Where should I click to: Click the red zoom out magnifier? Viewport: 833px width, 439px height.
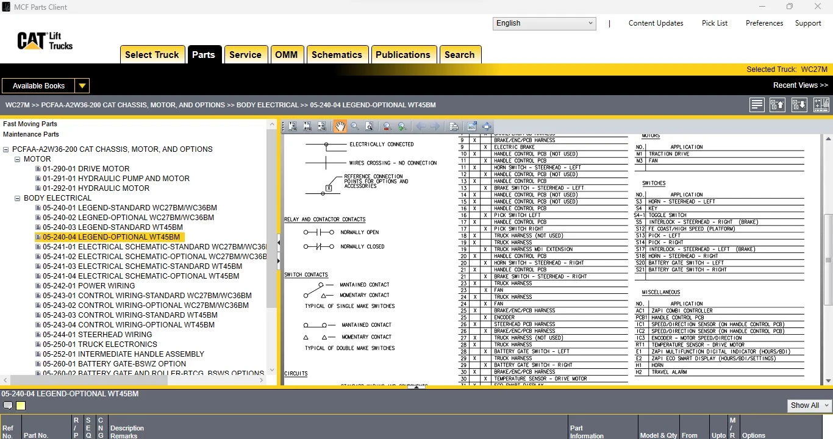pos(387,126)
